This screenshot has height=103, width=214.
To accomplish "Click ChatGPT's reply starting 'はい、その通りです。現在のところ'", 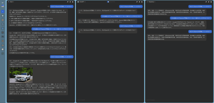I will tap(107, 21).
